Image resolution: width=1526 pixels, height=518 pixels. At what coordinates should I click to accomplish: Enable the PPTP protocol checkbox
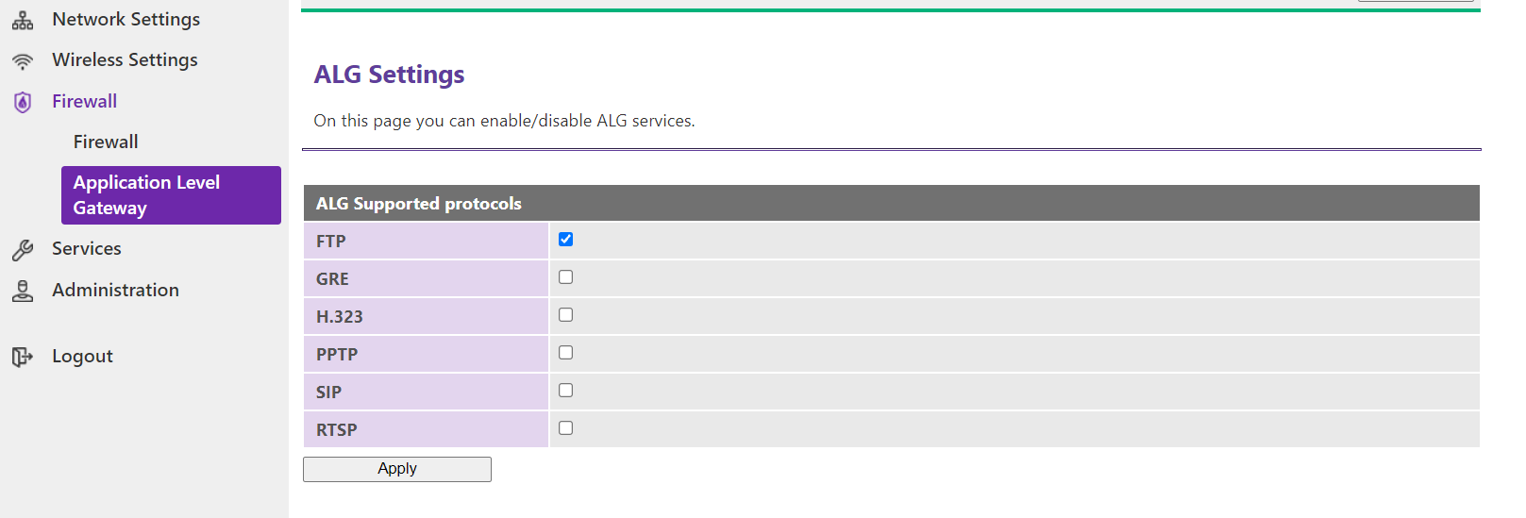(x=565, y=353)
